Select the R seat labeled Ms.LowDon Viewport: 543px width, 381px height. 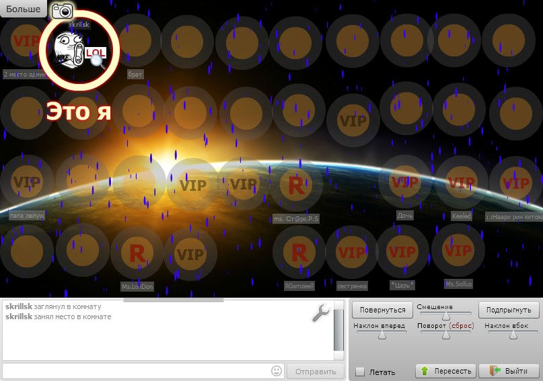(x=137, y=254)
